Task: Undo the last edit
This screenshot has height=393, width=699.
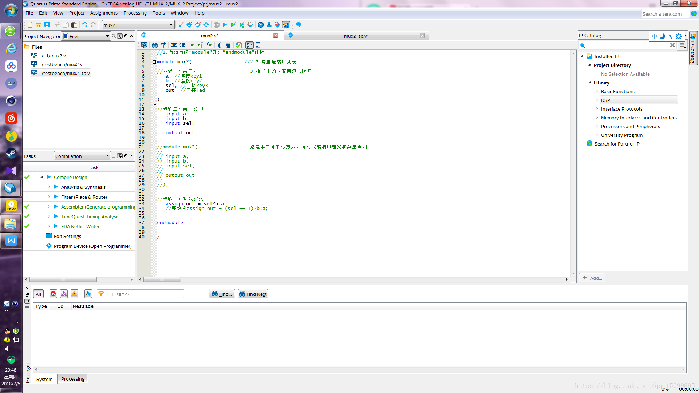Action: point(85,25)
